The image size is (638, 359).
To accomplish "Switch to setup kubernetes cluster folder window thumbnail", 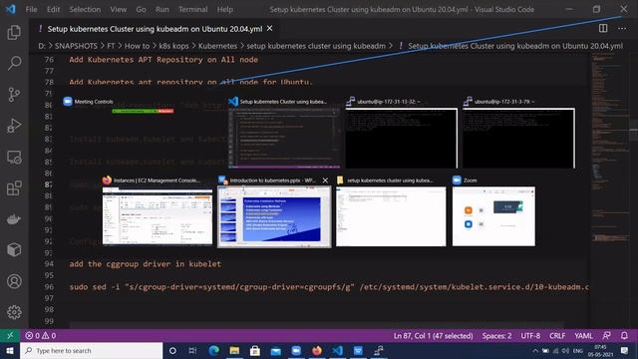I will pyautogui.click(x=391, y=216).
